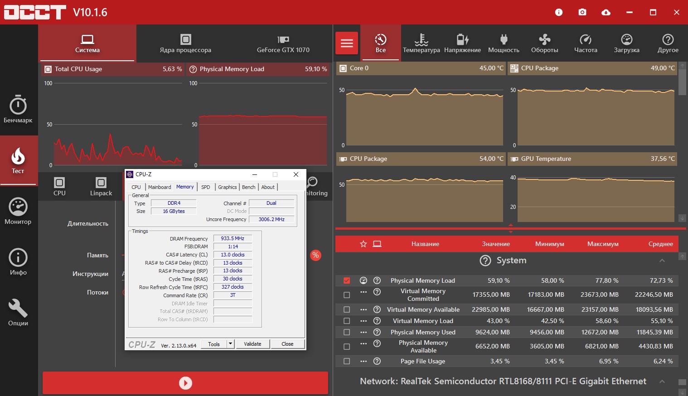Viewport: 688px width, 396px height.
Task: Check Virtual Memory Load checkbox
Action: 347,321
